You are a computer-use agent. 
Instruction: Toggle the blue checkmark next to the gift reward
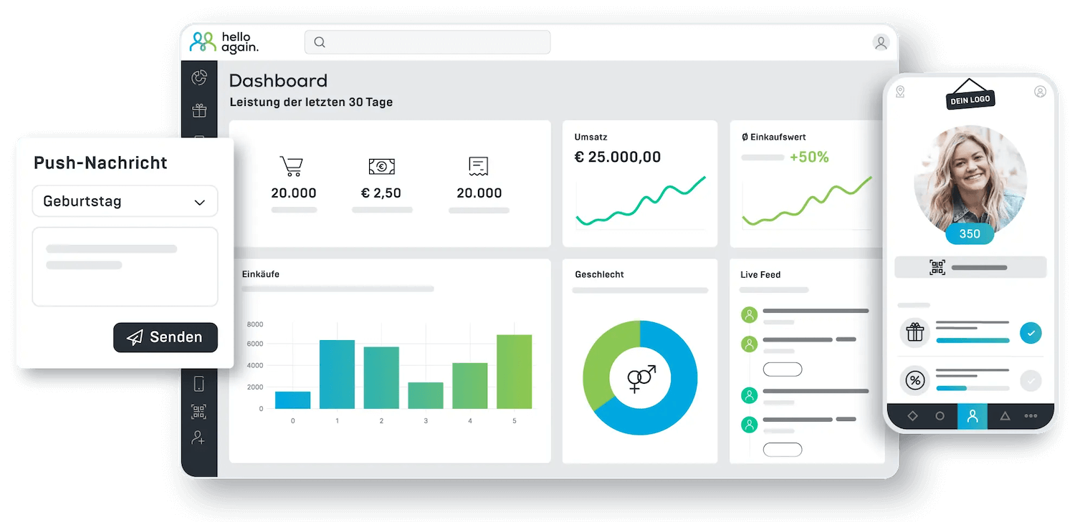click(x=1031, y=333)
